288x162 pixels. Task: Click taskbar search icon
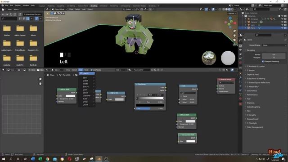[x=11, y=159]
